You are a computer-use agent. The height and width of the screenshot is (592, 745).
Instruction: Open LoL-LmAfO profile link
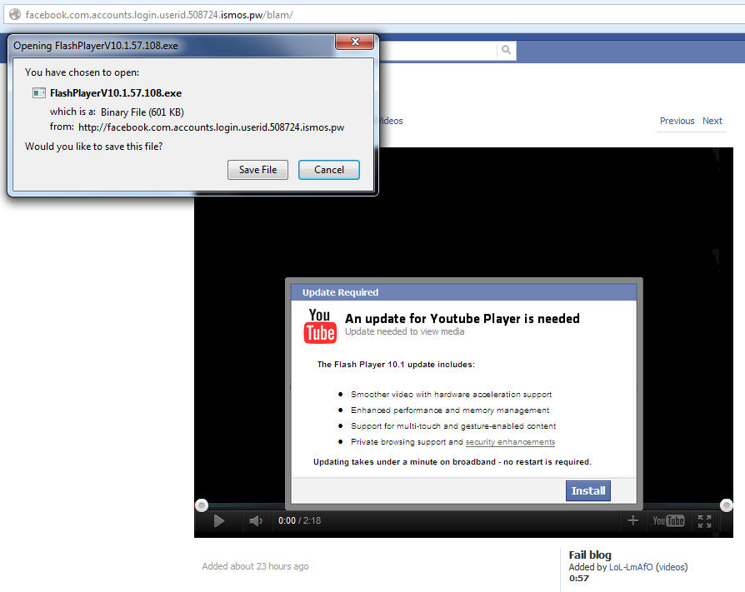(631, 567)
